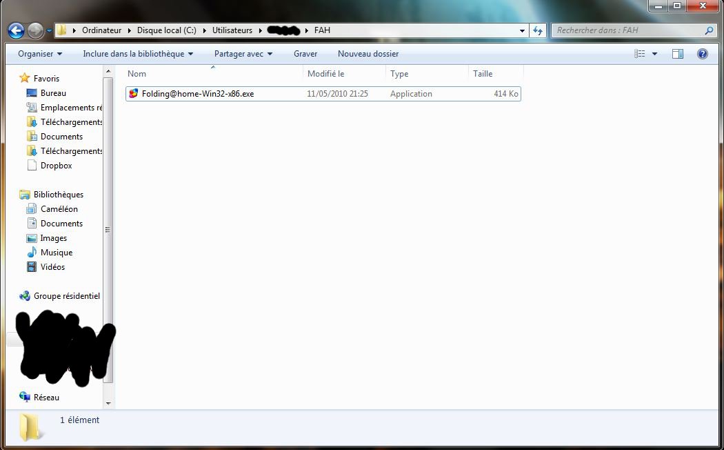This screenshot has width=724, height=450.
Task: Click the Application type cell
Action: pyautogui.click(x=411, y=94)
